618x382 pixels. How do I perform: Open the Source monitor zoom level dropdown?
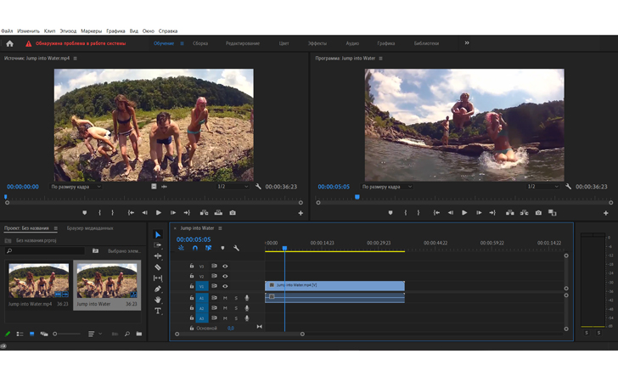pyautogui.click(x=76, y=187)
